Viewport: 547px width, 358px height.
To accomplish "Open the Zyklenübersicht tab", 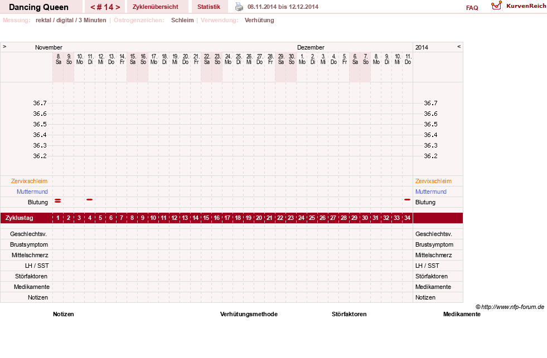I will tap(155, 7).
